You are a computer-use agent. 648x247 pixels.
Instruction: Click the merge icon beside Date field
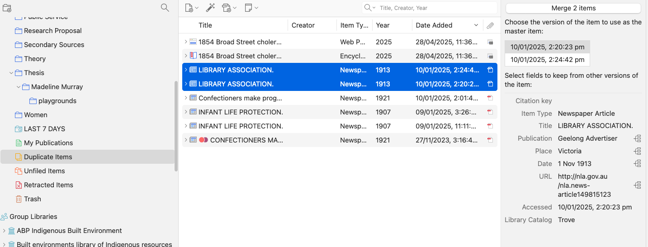pos(638,164)
